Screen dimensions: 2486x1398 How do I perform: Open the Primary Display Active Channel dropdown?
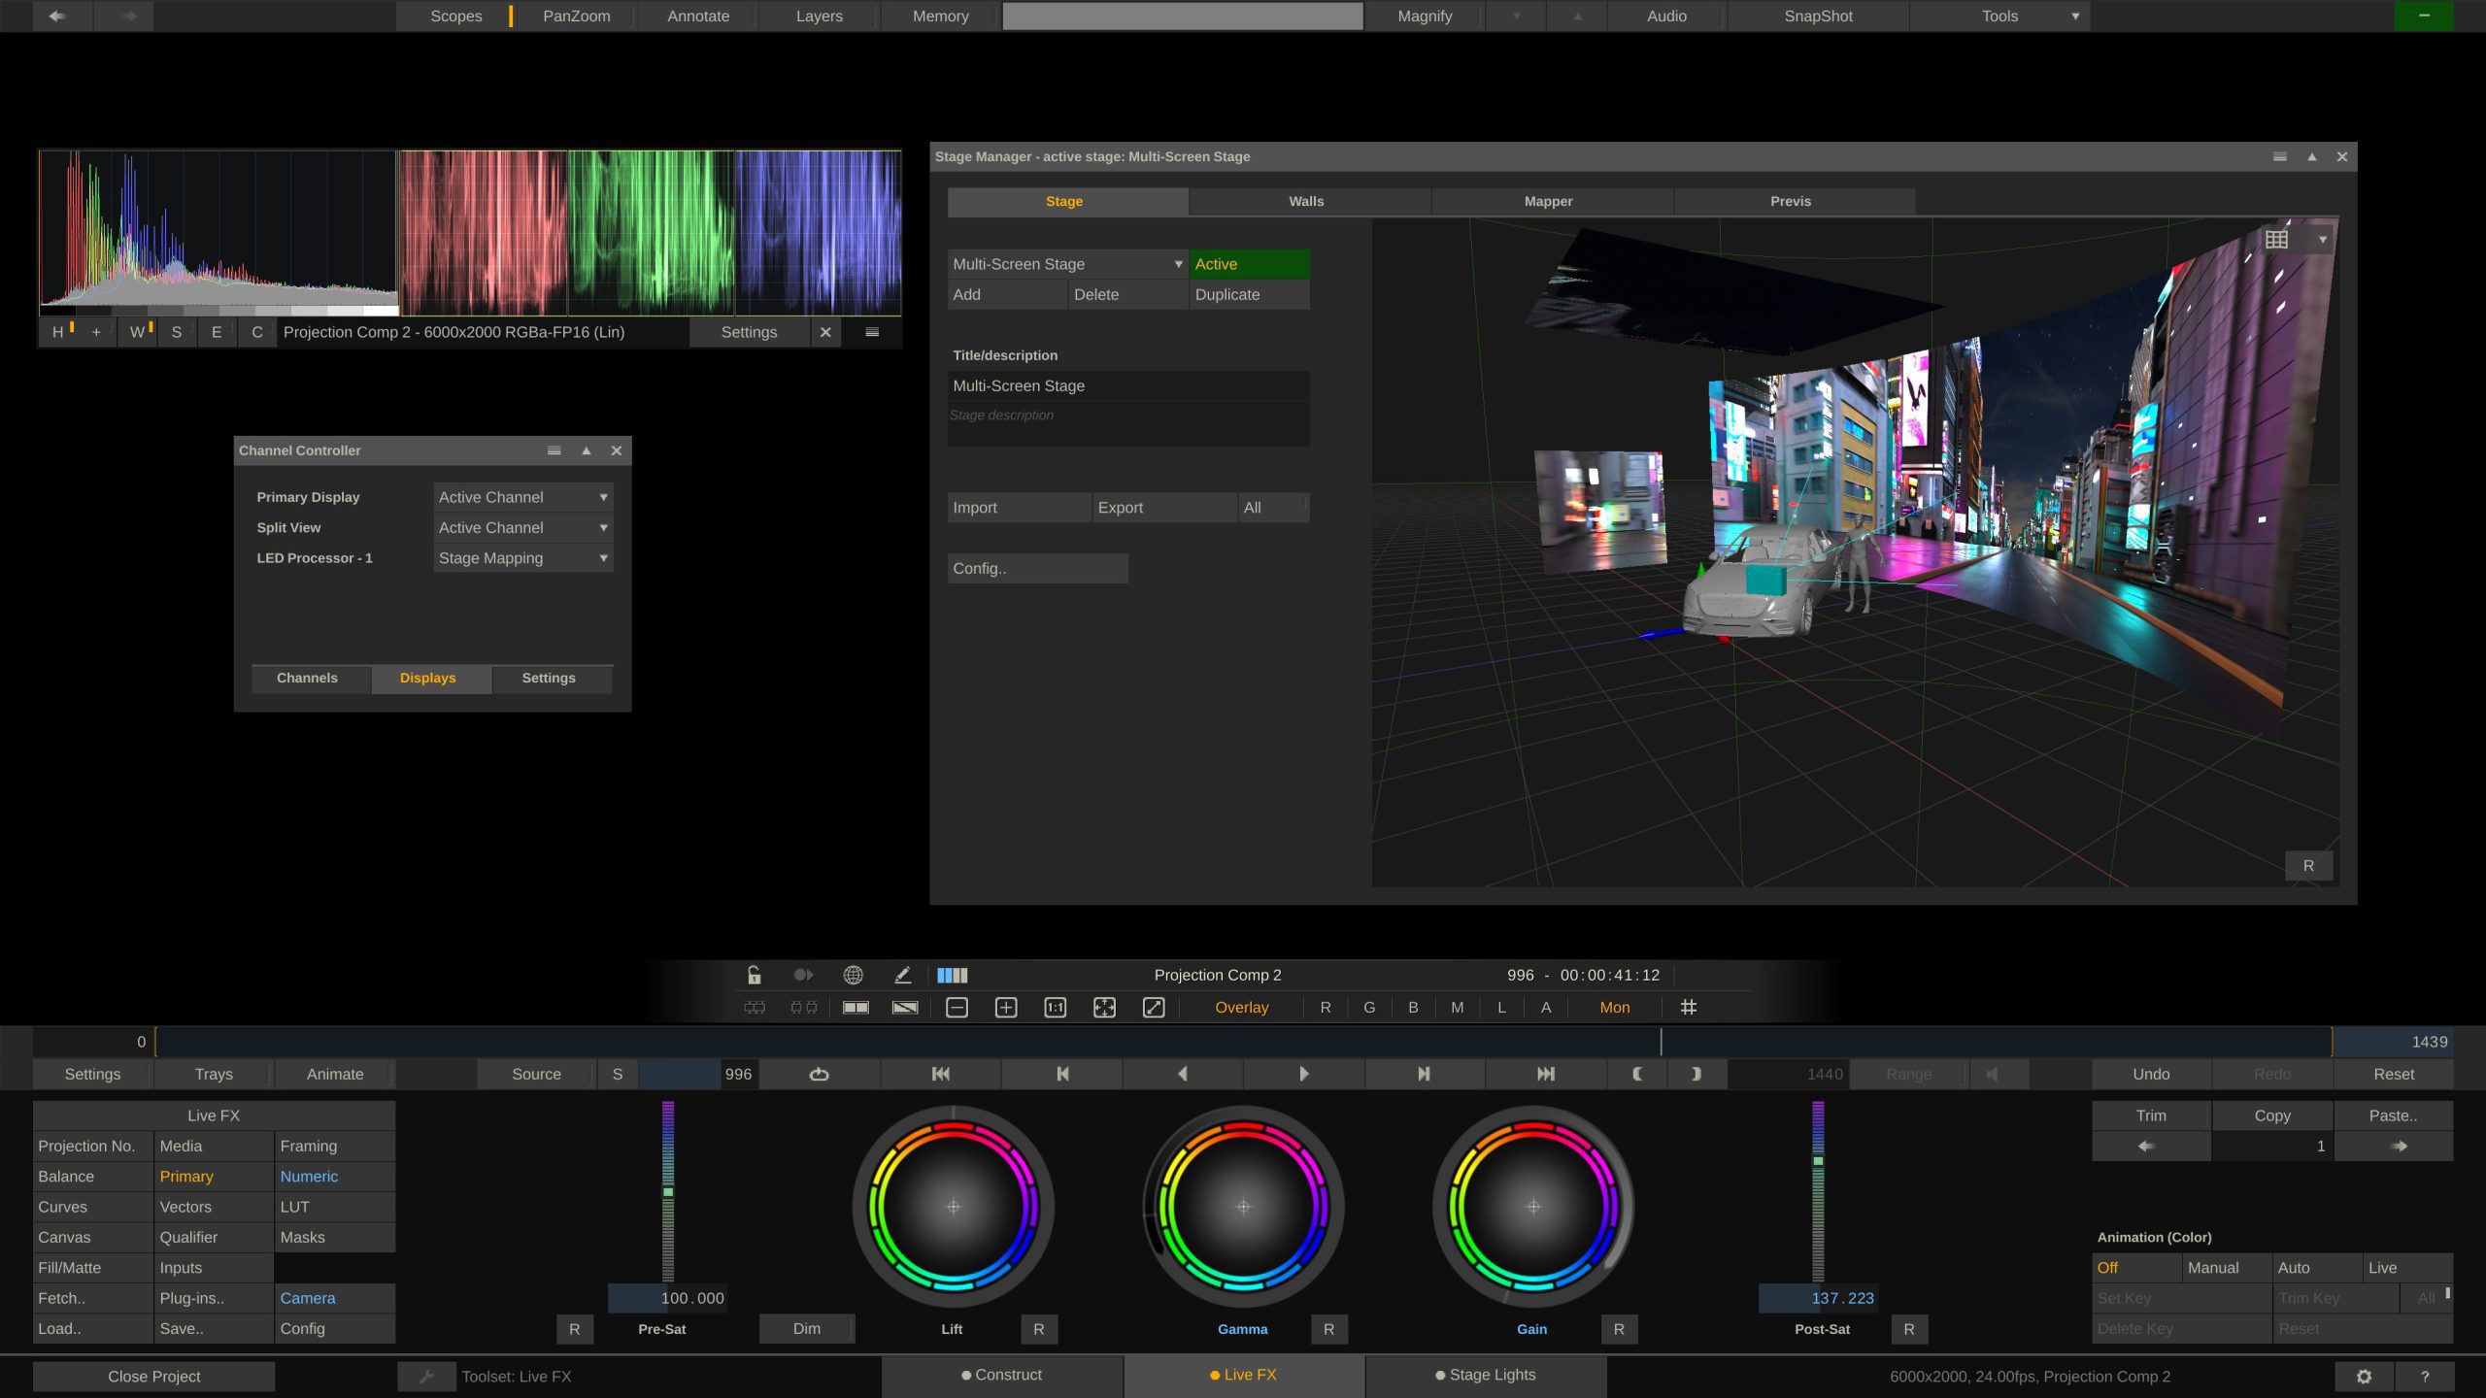pos(521,497)
